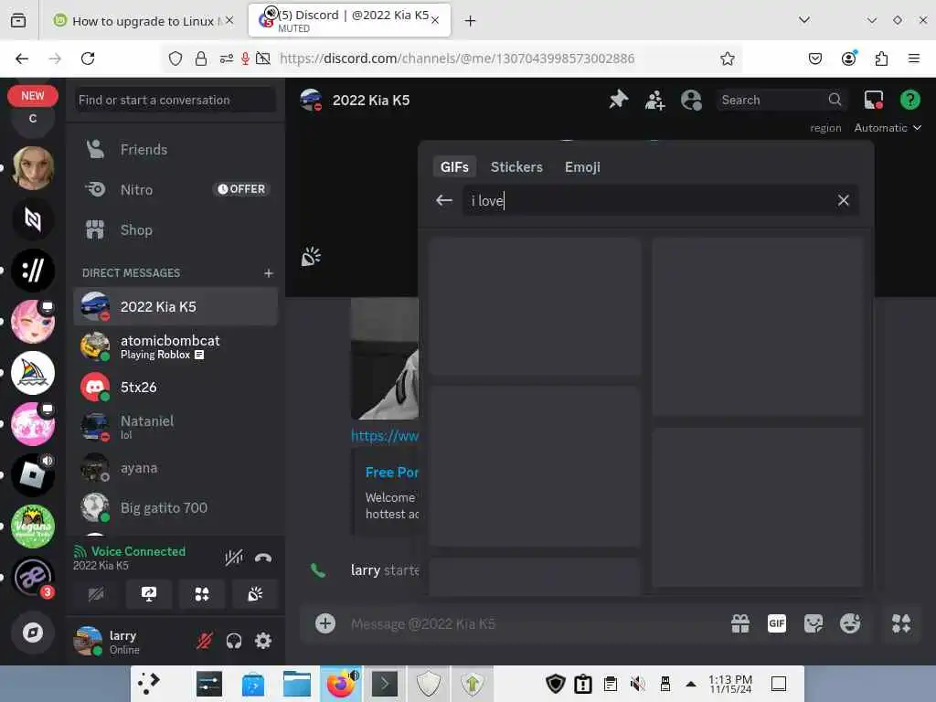Open ayana direct message

(175, 467)
